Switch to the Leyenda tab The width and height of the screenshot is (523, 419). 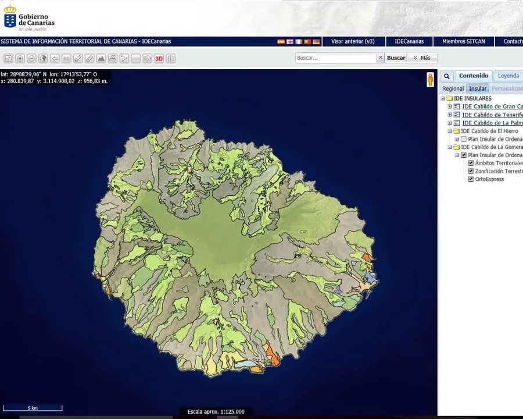click(x=508, y=76)
